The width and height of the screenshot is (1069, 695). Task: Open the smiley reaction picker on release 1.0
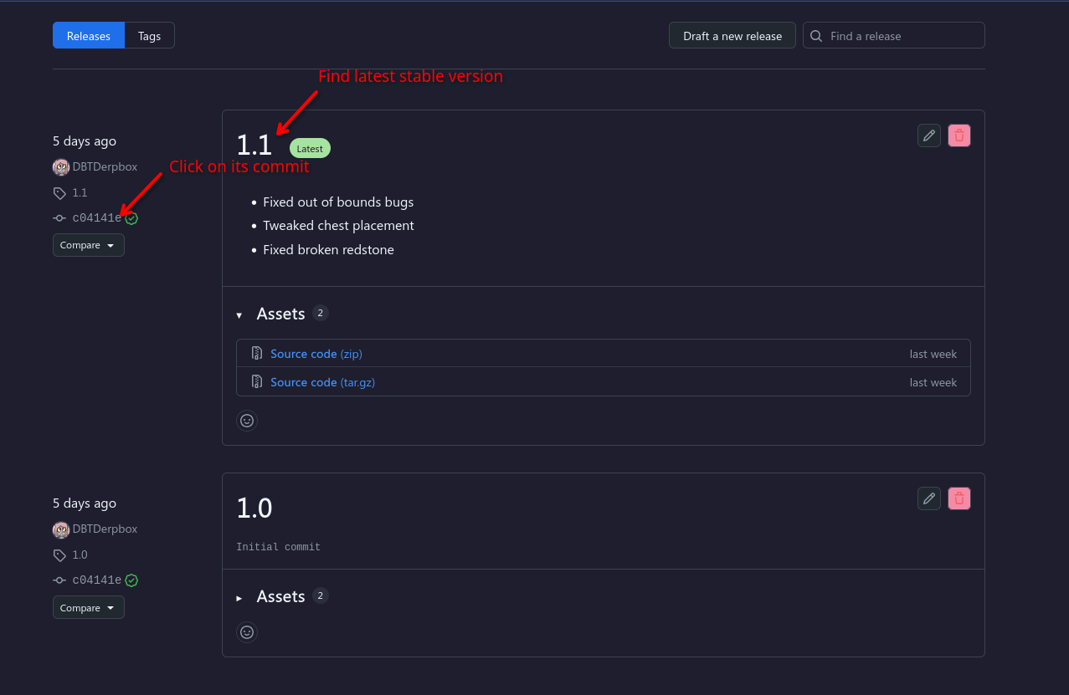coord(247,632)
